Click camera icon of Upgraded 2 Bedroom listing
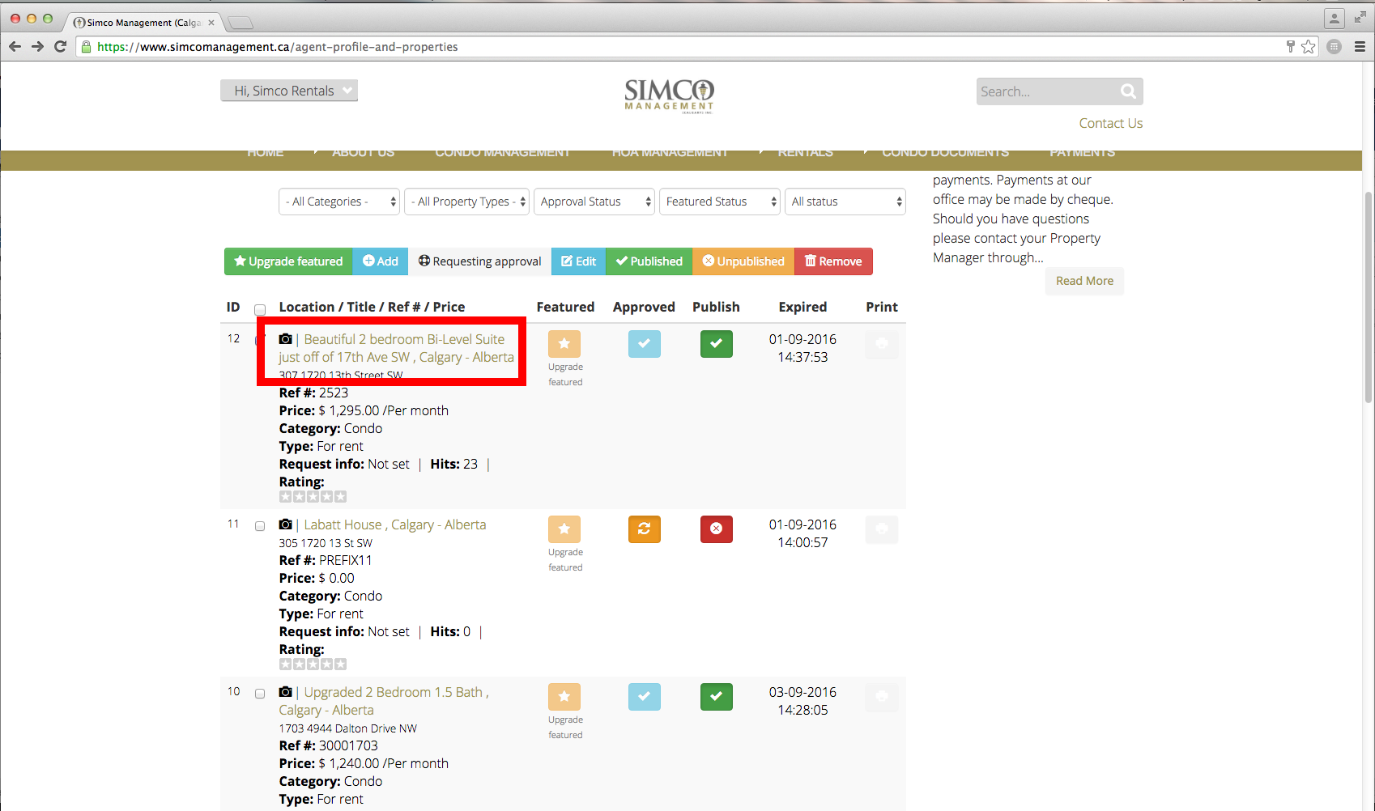 click(285, 692)
